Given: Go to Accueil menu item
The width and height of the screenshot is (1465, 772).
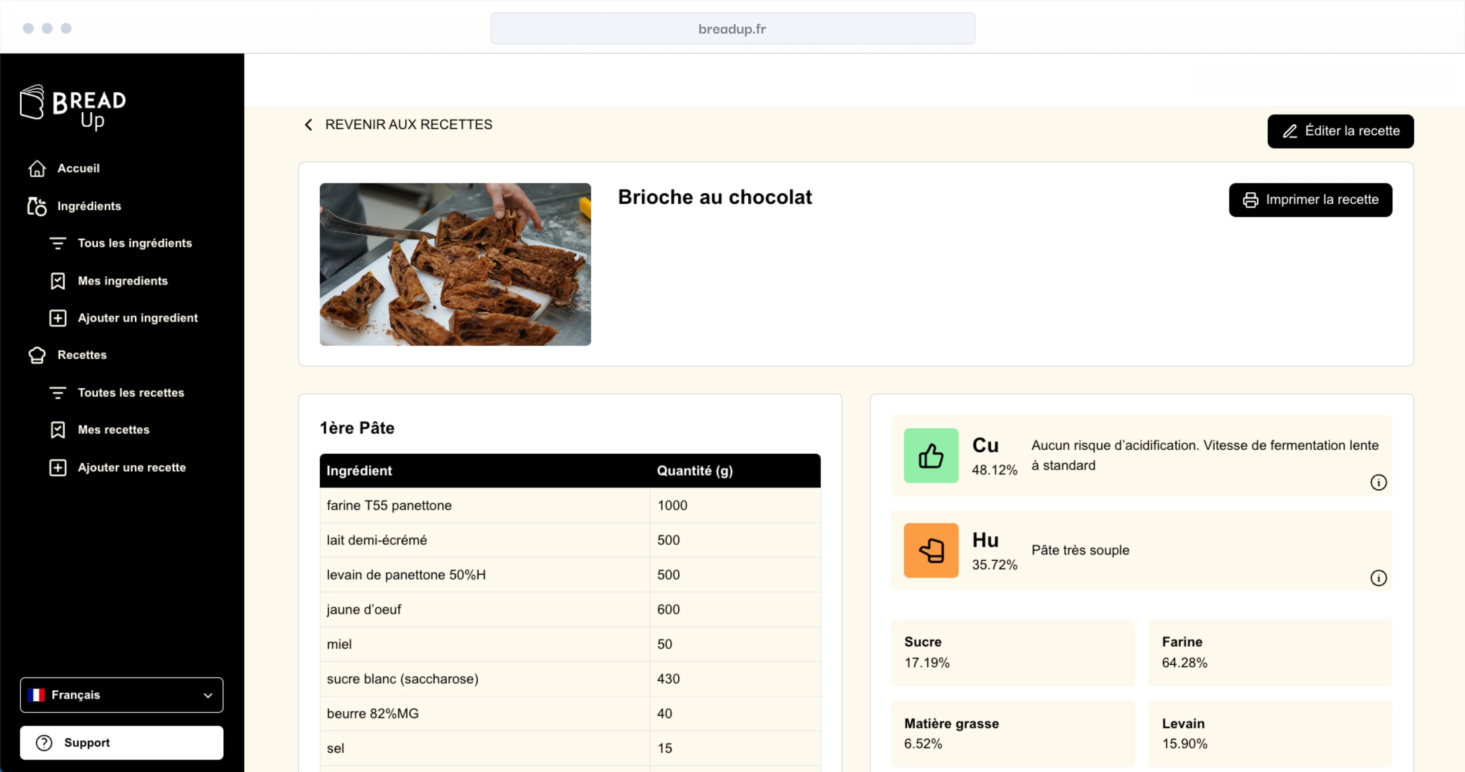Looking at the screenshot, I should 79,168.
